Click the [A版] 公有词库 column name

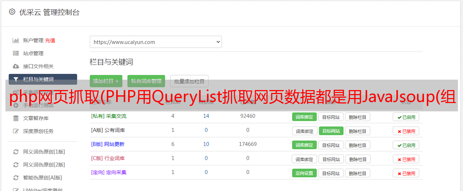(x=108, y=130)
